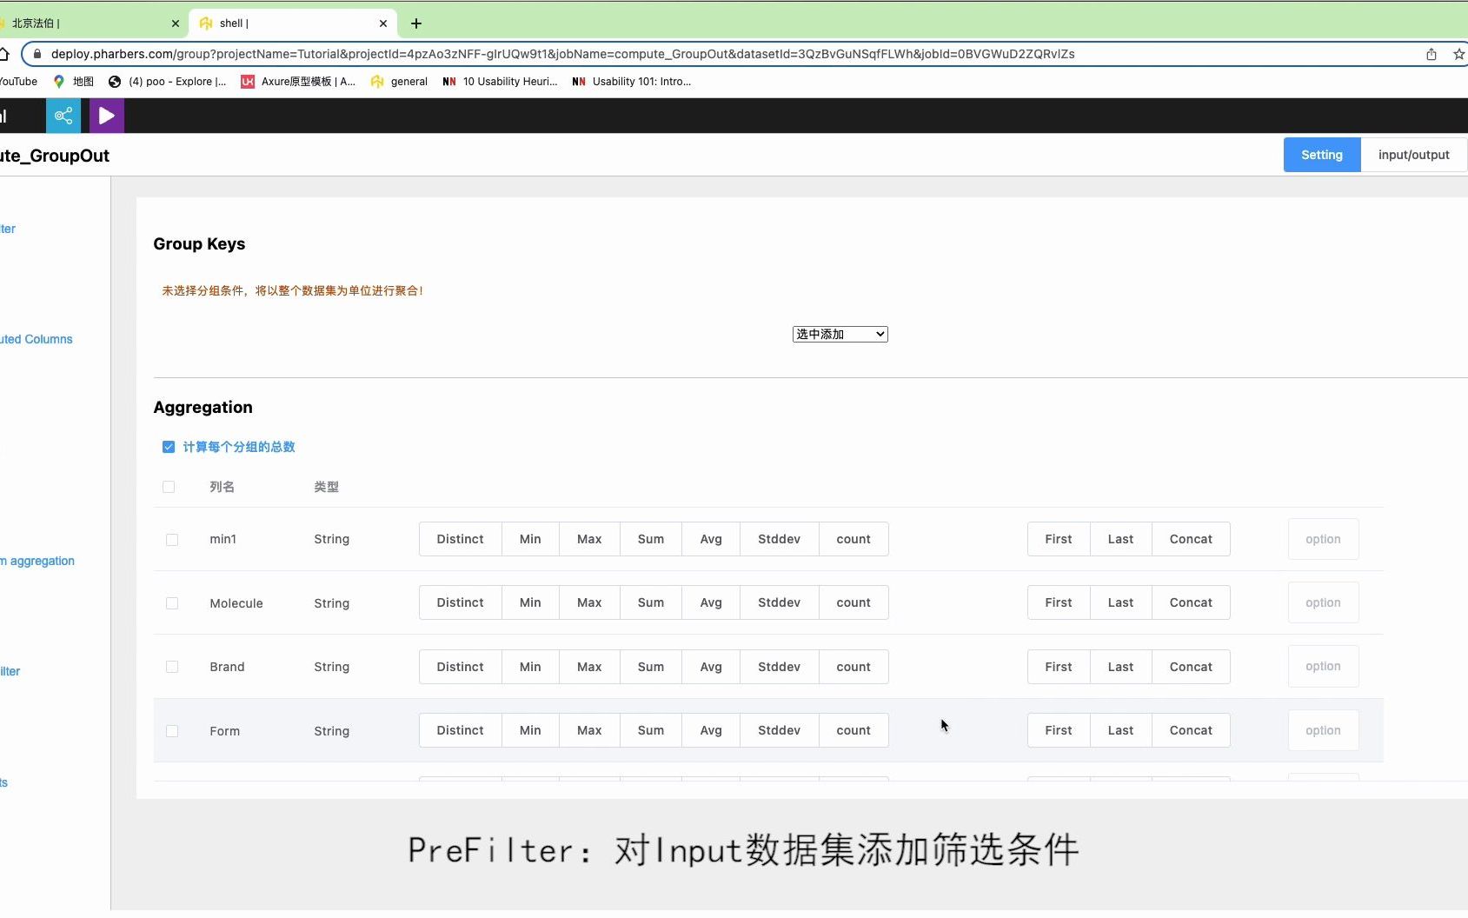Open the poo - Explore bookmark
The width and height of the screenshot is (1468, 918).
(x=167, y=82)
